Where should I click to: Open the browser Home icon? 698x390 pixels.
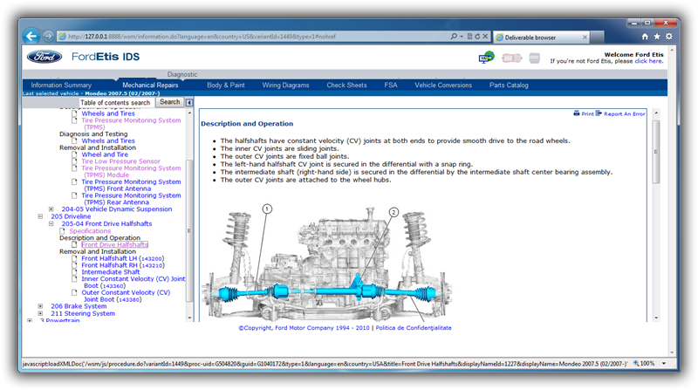point(645,37)
